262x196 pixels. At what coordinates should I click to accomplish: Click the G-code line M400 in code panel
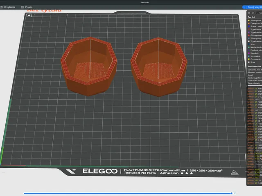tap(255, 169)
